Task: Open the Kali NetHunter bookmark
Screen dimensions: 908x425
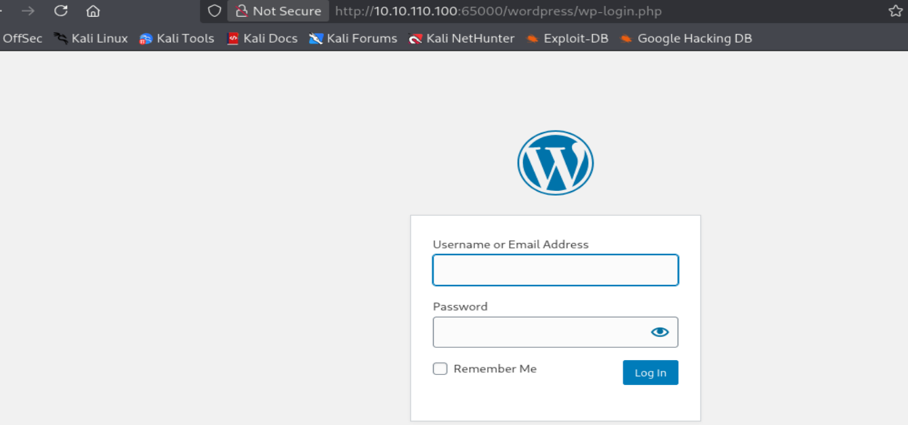Action: [x=461, y=39]
